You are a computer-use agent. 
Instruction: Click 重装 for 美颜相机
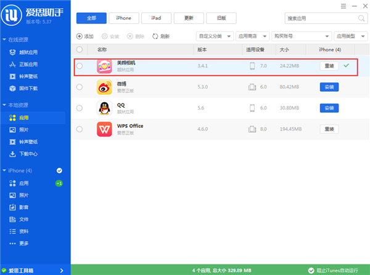[x=329, y=66]
